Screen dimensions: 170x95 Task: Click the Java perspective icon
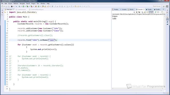(x=167, y=6)
